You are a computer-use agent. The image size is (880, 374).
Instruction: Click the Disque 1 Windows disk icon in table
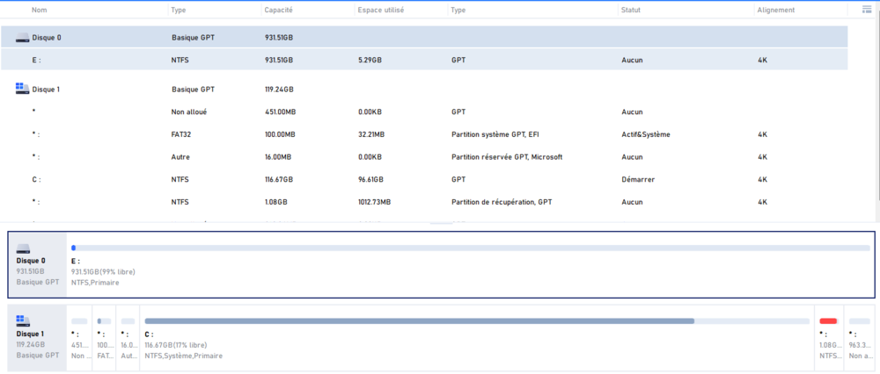click(22, 89)
